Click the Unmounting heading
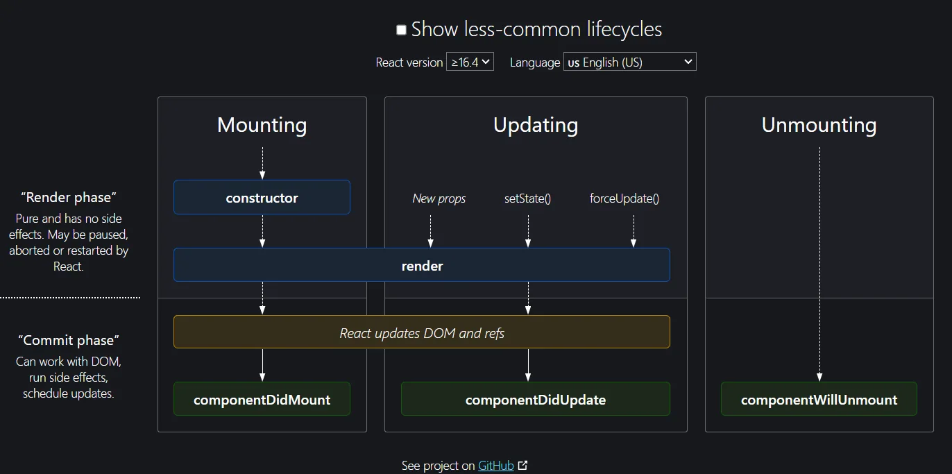This screenshot has height=474, width=952. pos(819,125)
